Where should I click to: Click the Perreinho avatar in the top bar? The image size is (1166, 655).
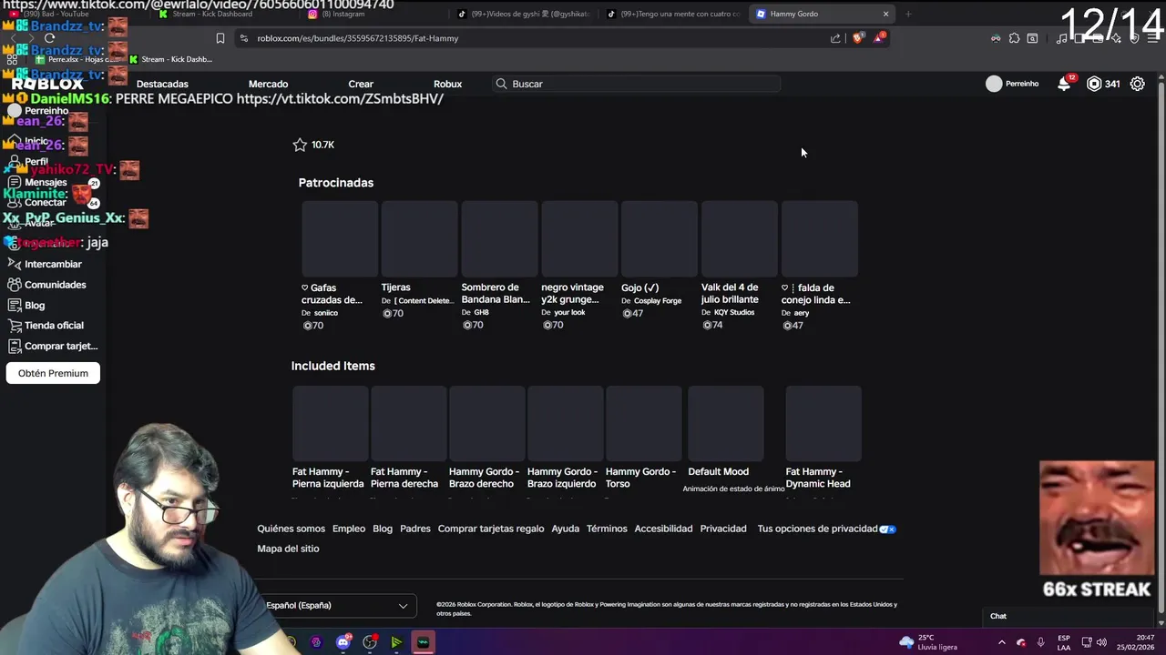994,84
